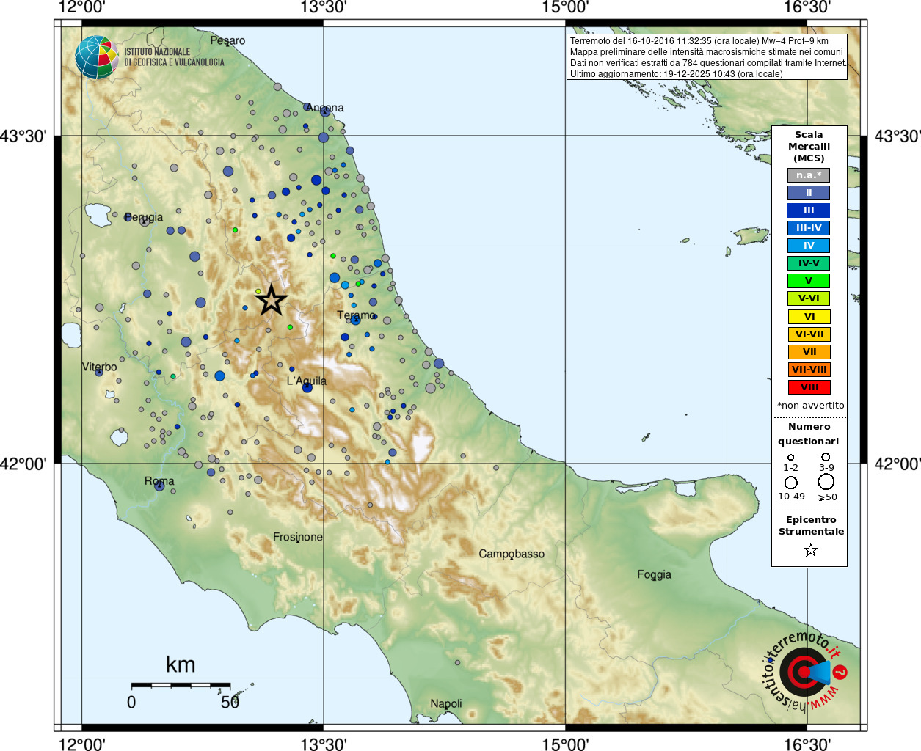Click the Numero questionari heading
Viewport: 921px width, 751px height.
tap(809, 433)
